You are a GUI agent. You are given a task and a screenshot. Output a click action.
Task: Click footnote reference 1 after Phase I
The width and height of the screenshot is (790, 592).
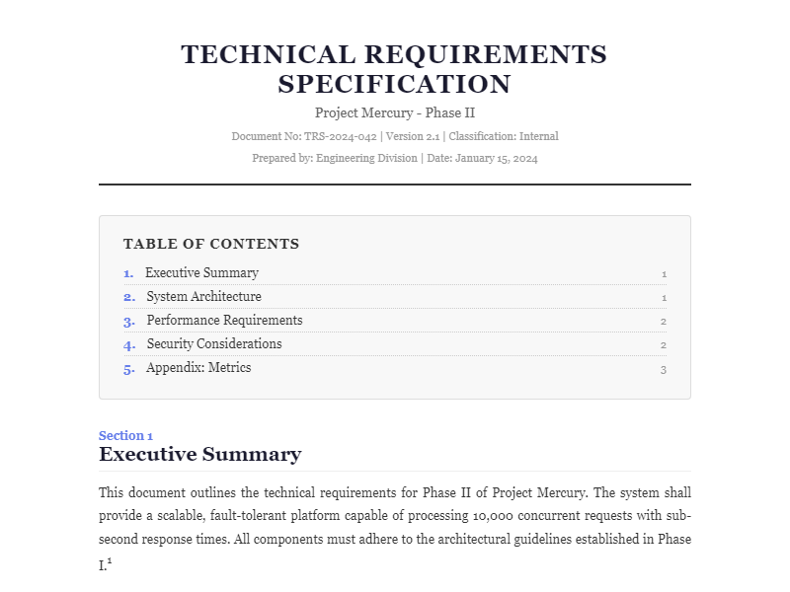tap(110, 562)
